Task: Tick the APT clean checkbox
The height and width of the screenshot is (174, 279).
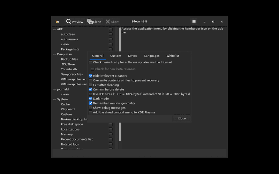Action: point(111,44)
